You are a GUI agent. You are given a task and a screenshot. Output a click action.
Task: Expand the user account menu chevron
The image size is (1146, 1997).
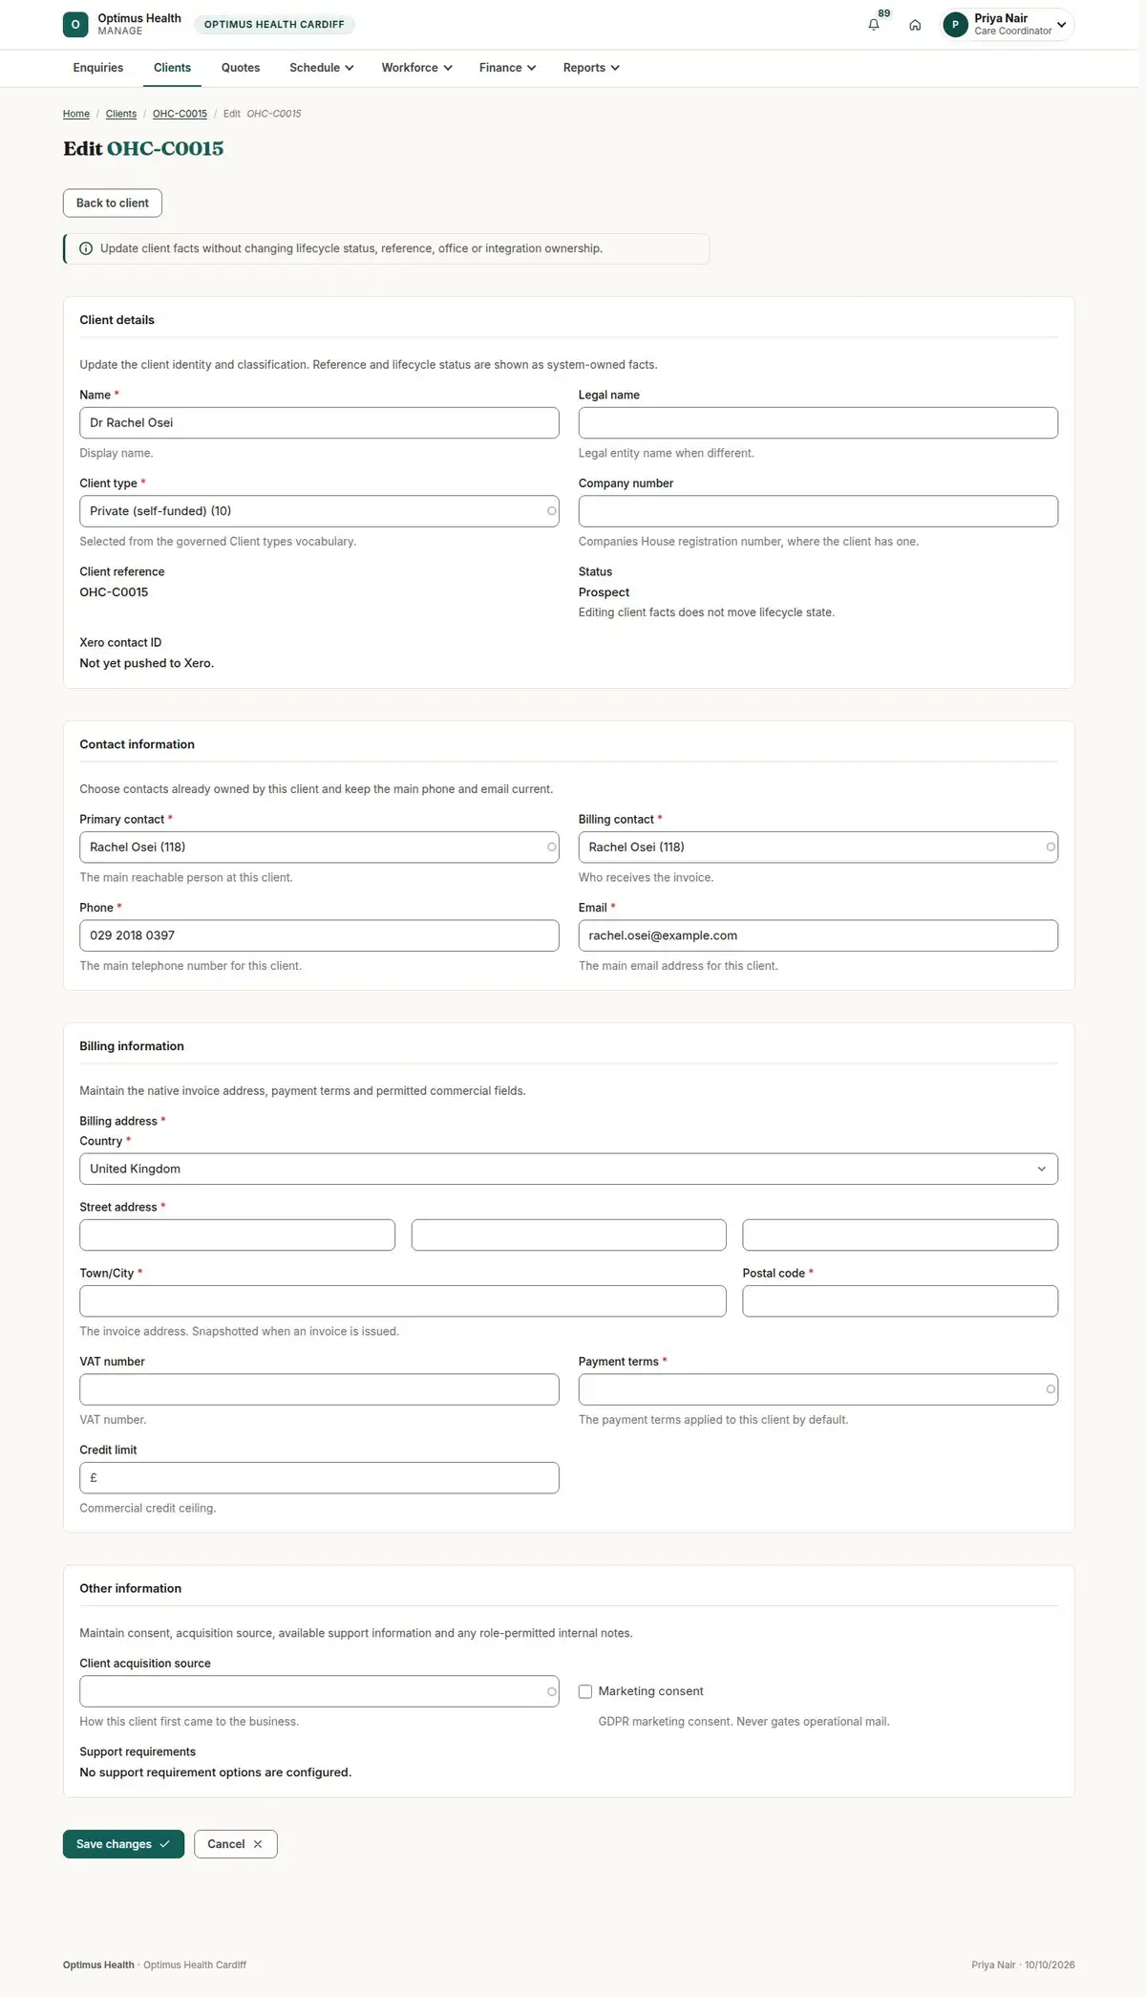pos(1061,25)
